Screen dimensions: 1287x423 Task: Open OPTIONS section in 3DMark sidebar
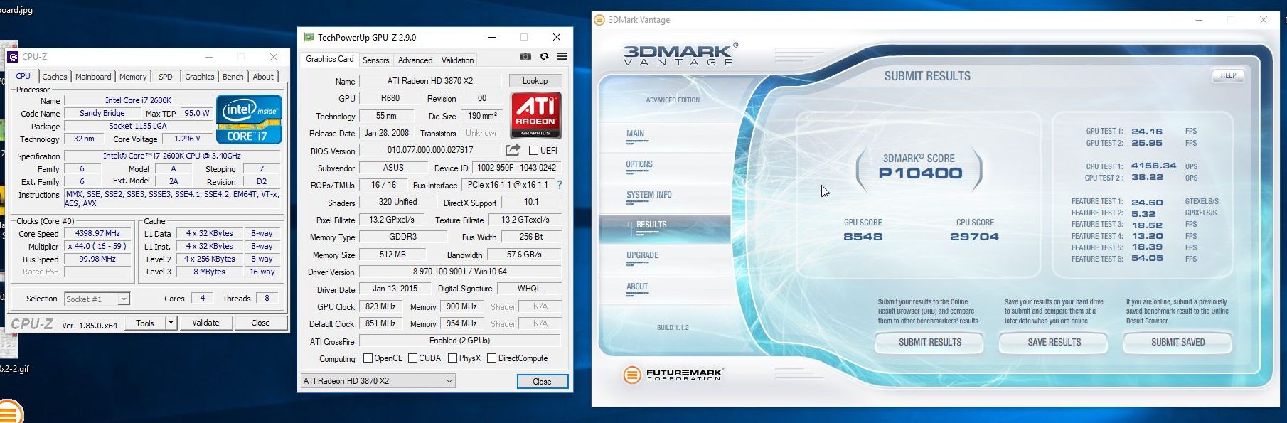click(639, 166)
